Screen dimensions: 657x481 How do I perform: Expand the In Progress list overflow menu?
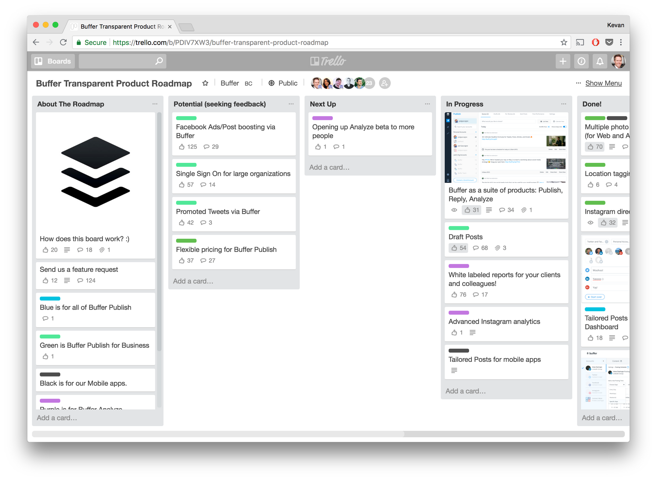pos(565,103)
